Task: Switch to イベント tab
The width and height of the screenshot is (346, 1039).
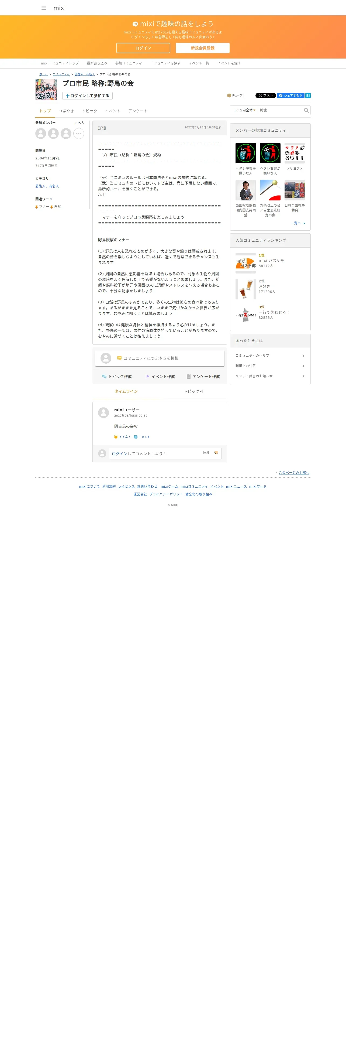Action: pyautogui.click(x=113, y=111)
